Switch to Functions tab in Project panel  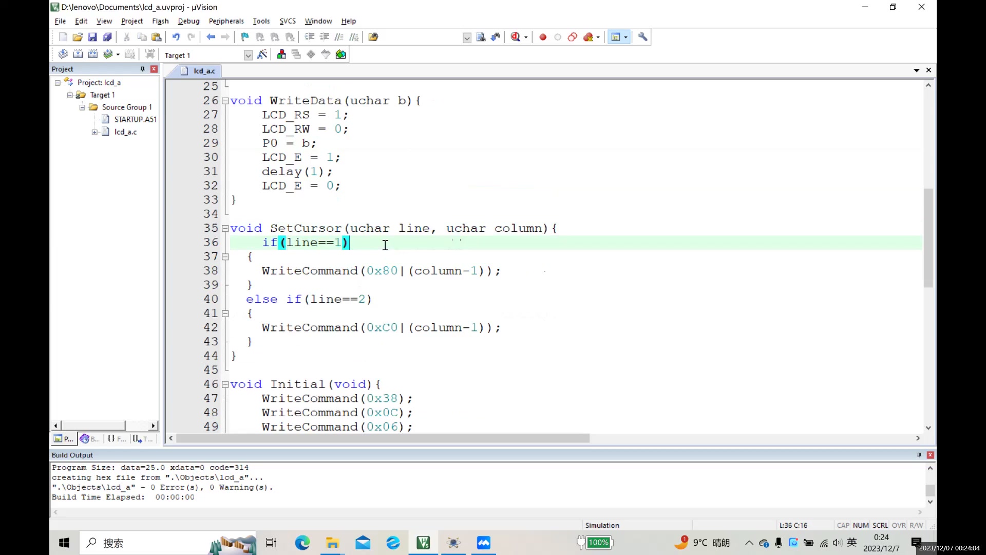point(116,439)
